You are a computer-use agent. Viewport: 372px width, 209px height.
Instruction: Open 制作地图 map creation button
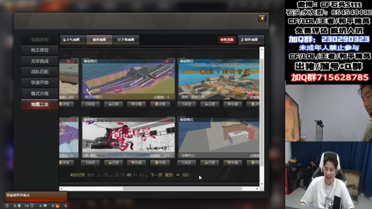point(251,39)
